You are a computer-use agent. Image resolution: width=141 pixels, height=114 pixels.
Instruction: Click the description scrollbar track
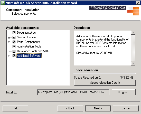point(133,48)
